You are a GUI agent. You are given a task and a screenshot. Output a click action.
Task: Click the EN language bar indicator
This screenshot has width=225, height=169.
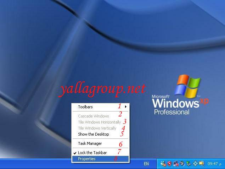[x=146, y=164]
